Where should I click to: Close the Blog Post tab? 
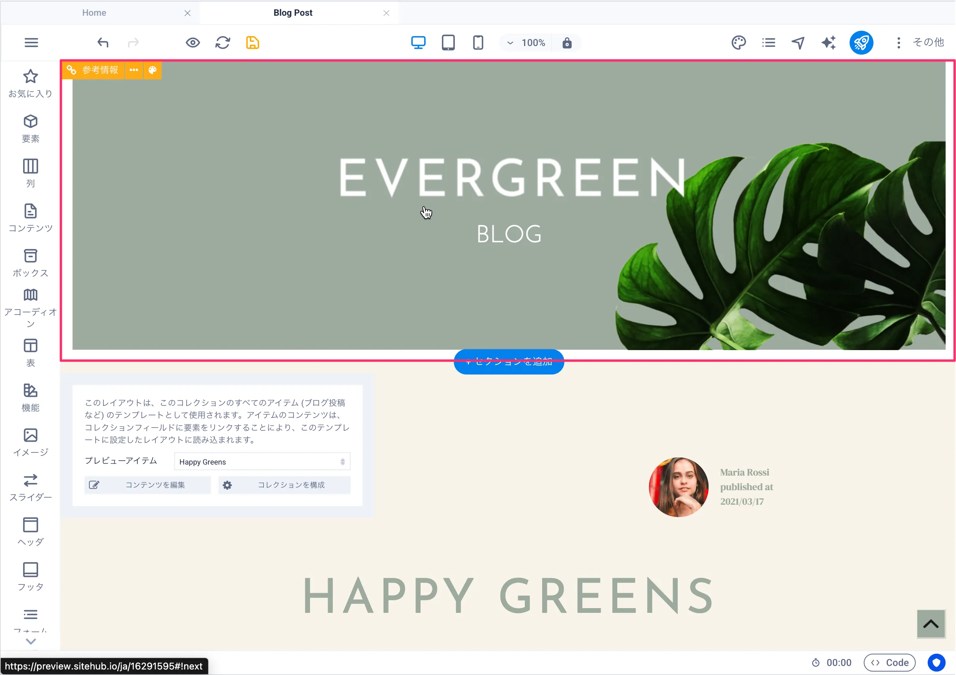tap(386, 13)
